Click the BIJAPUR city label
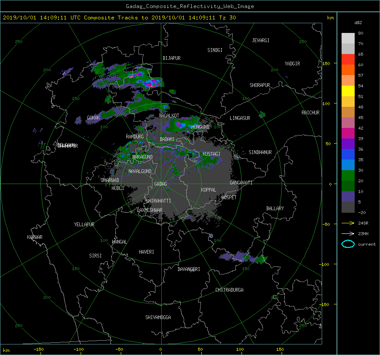380x355 pixels. (x=171, y=58)
